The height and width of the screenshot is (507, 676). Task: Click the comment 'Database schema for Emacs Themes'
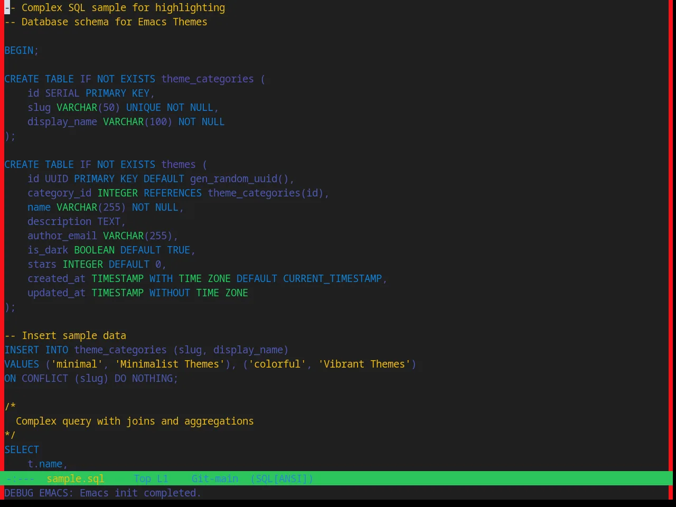pos(114,22)
